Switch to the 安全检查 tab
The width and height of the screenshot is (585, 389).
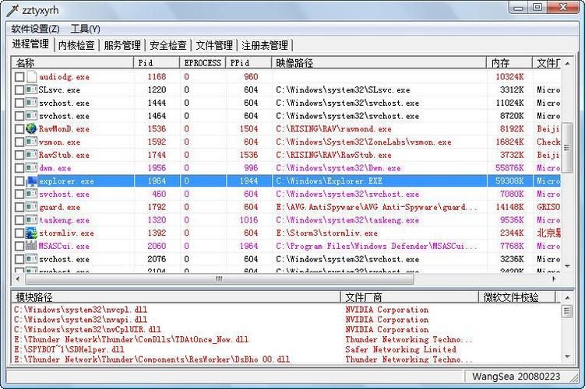(168, 45)
